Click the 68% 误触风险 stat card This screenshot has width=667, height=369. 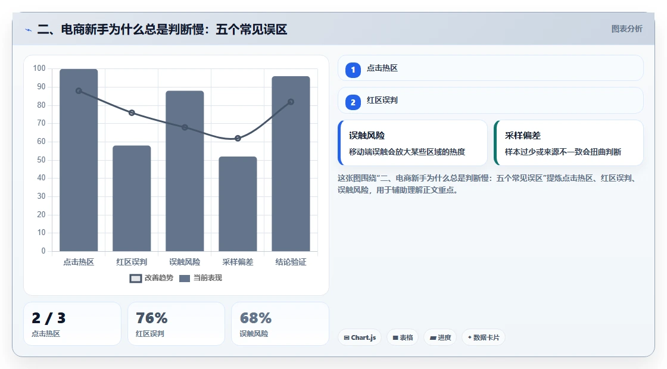pos(280,324)
